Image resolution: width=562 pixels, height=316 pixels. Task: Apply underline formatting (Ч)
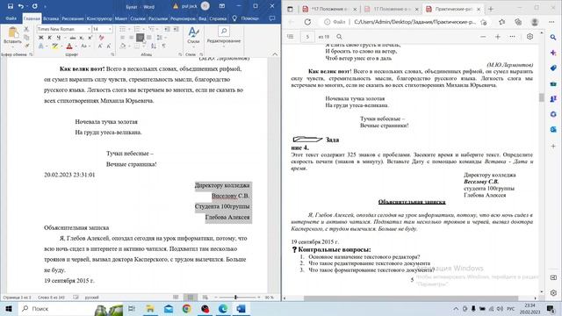click(58, 38)
